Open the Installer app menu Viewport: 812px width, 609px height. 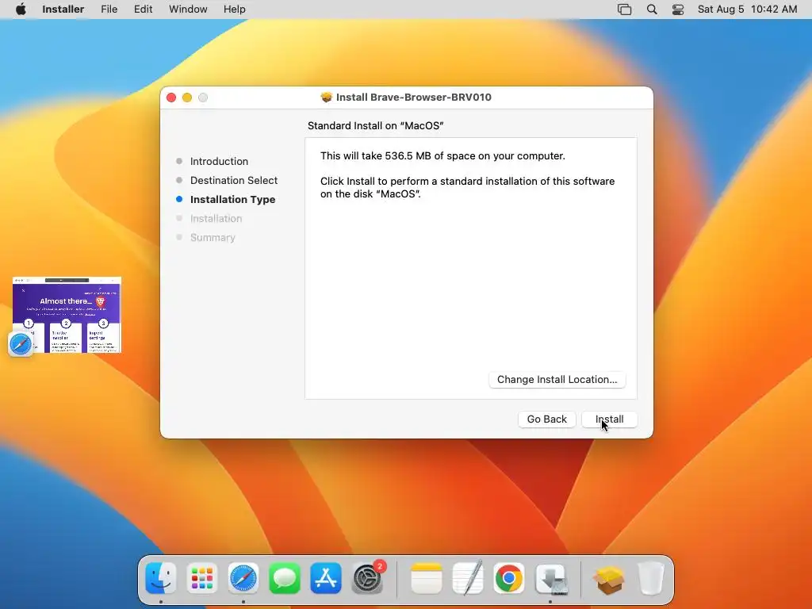click(x=63, y=10)
